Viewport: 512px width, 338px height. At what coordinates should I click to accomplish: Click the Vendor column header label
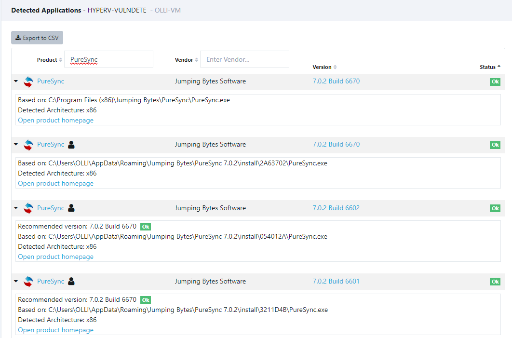(x=184, y=60)
